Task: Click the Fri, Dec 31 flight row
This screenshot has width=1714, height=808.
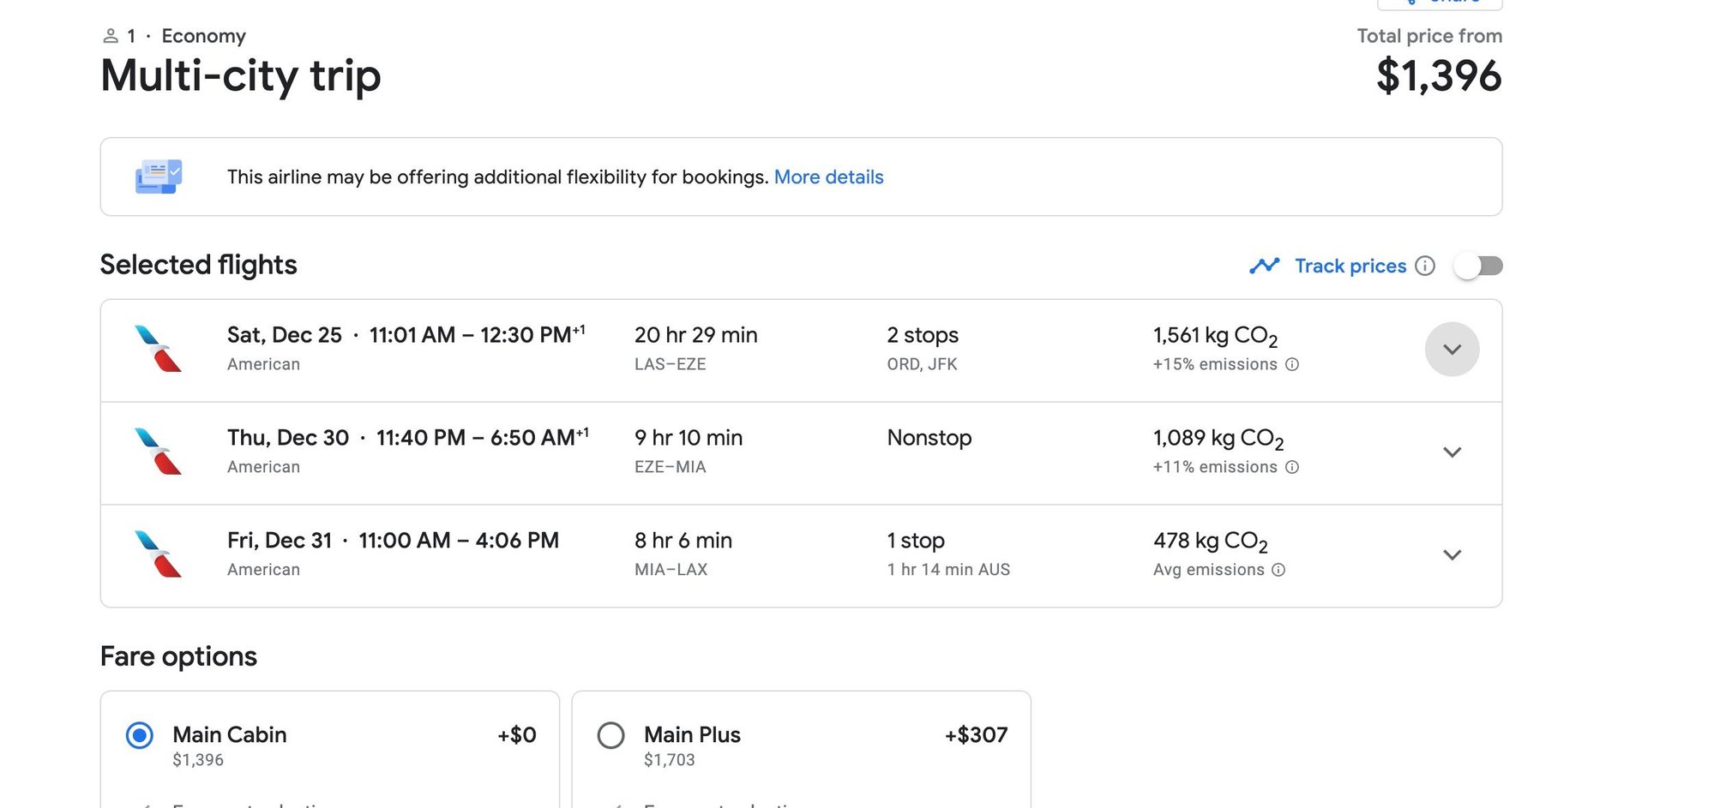Action: 772,555
